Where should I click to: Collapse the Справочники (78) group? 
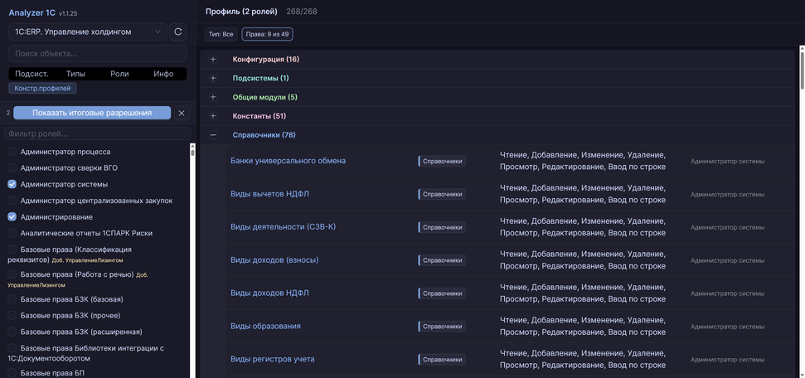(213, 135)
